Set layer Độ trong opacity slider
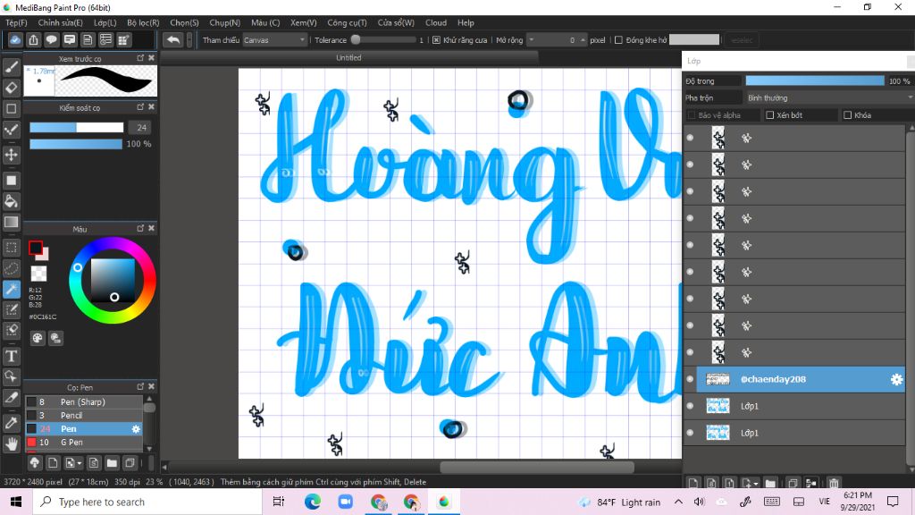This screenshot has width=915, height=515. pos(815,81)
